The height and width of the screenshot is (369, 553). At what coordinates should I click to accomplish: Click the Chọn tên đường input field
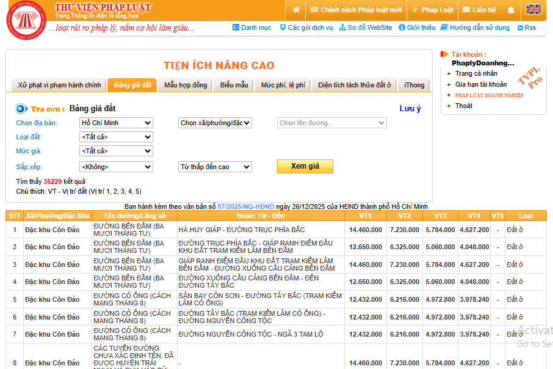pos(332,123)
